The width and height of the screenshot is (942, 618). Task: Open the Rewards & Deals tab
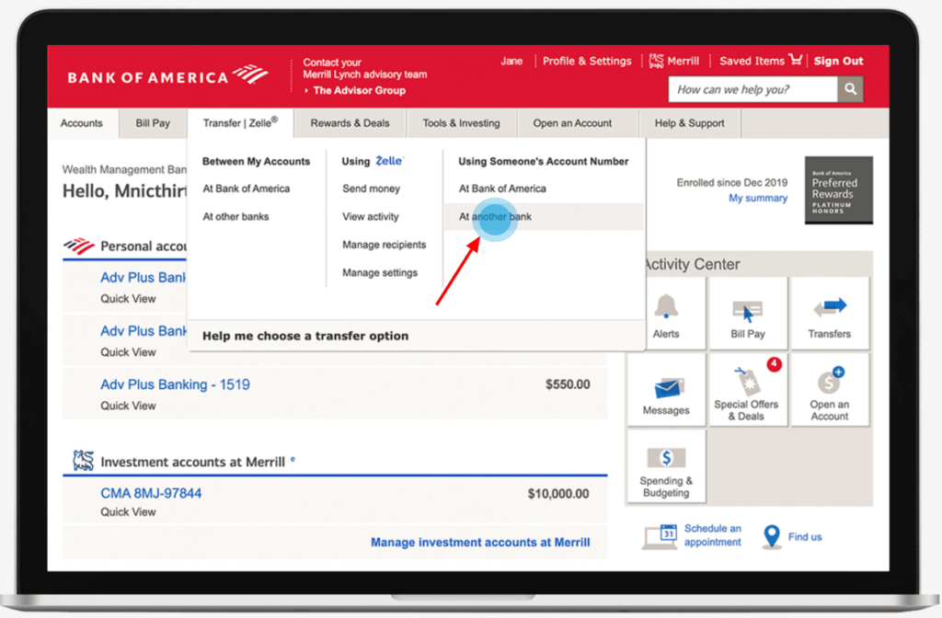coord(350,123)
